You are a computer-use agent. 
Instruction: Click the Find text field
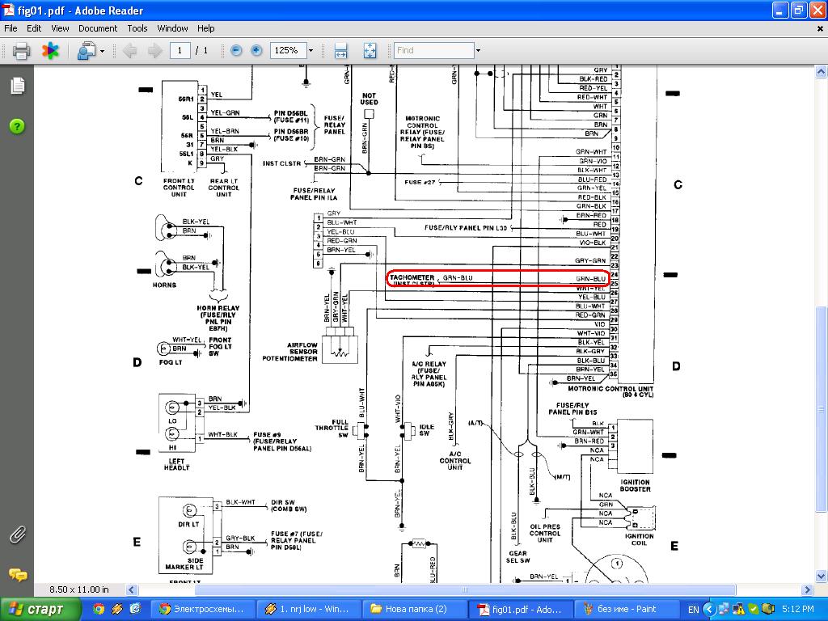[433, 50]
